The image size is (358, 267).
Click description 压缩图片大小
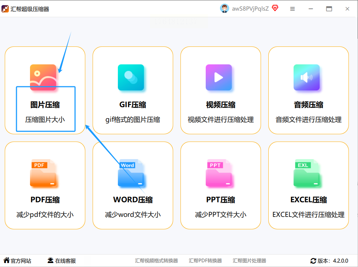(x=45, y=120)
